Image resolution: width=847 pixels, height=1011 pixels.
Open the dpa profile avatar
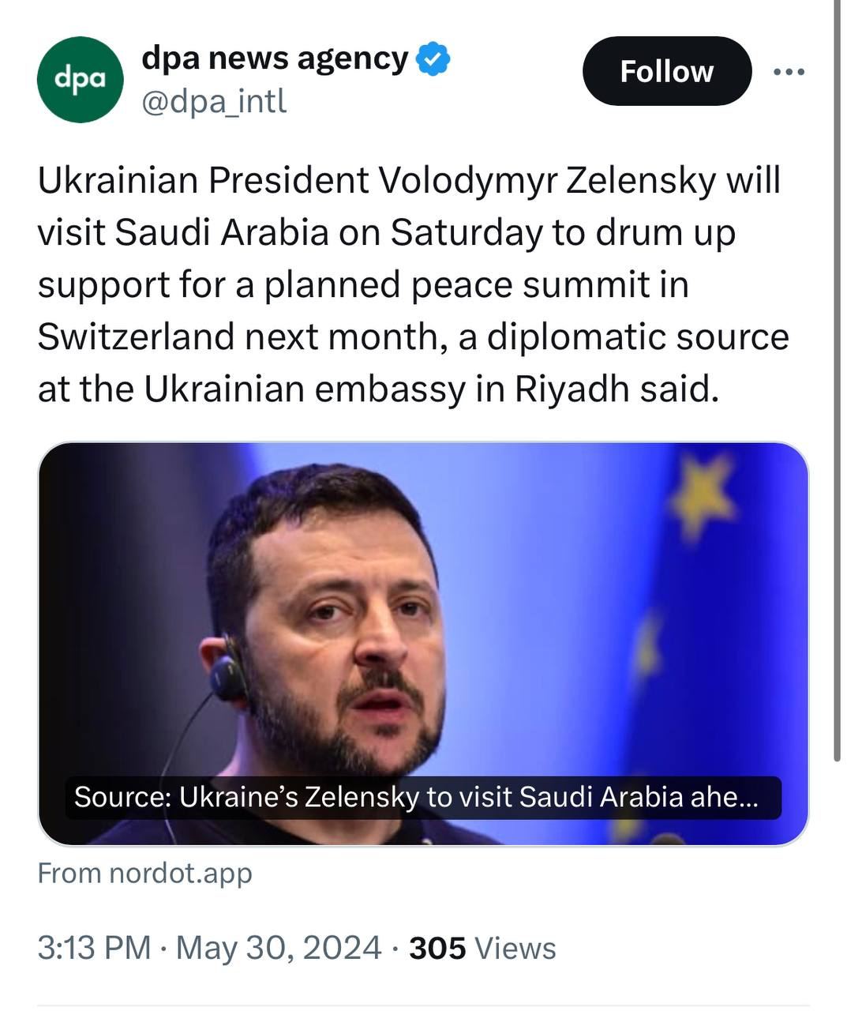pyautogui.click(x=80, y=79)
